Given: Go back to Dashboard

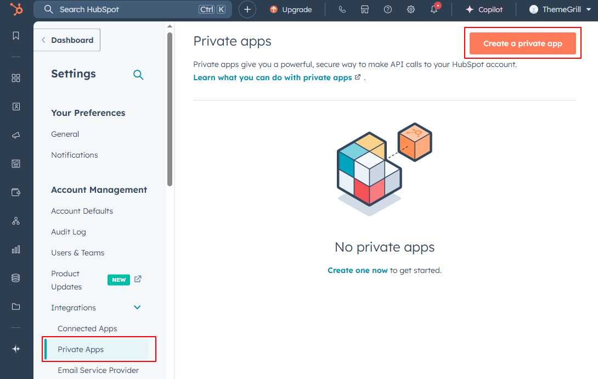Looking at the screenshot, I should [67, 40].
